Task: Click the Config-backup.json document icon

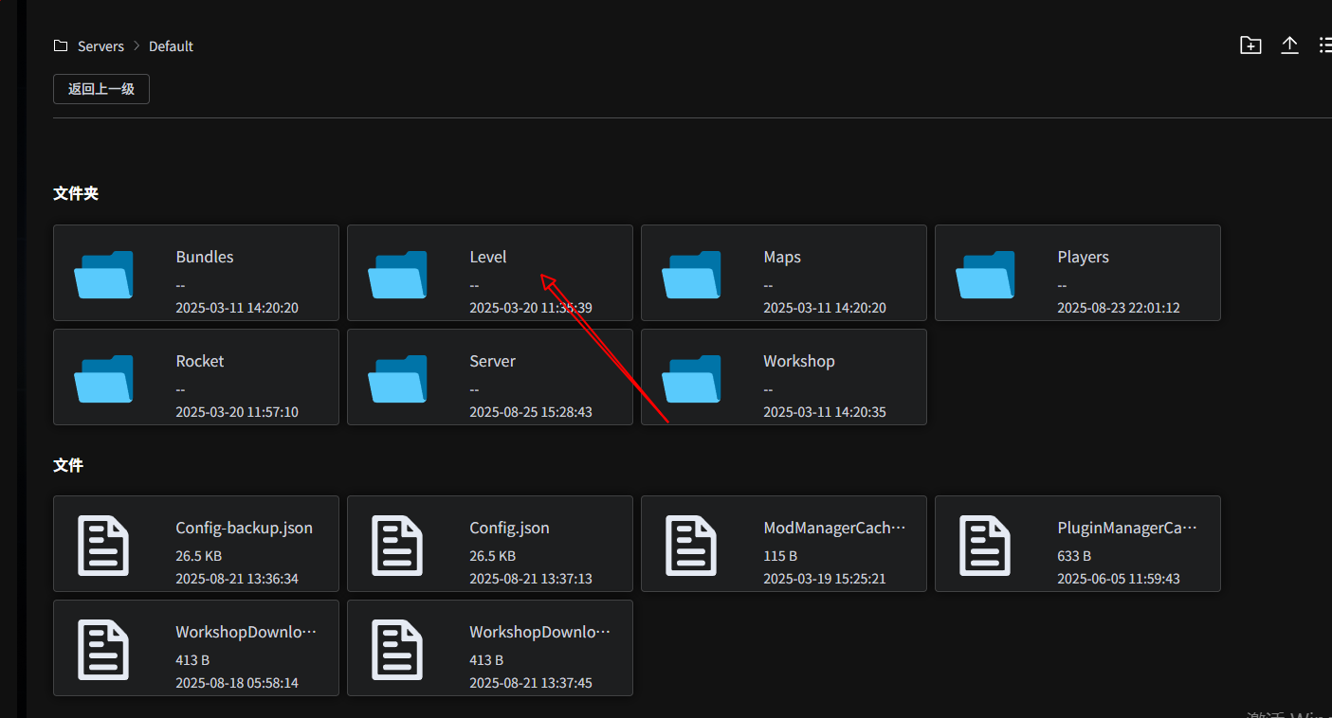Action: tap(103, 545)
